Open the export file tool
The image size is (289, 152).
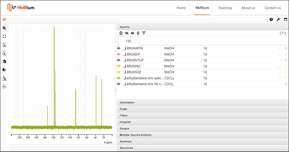coord(4,70)
